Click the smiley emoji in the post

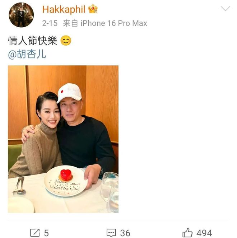[x=66, y=41]
